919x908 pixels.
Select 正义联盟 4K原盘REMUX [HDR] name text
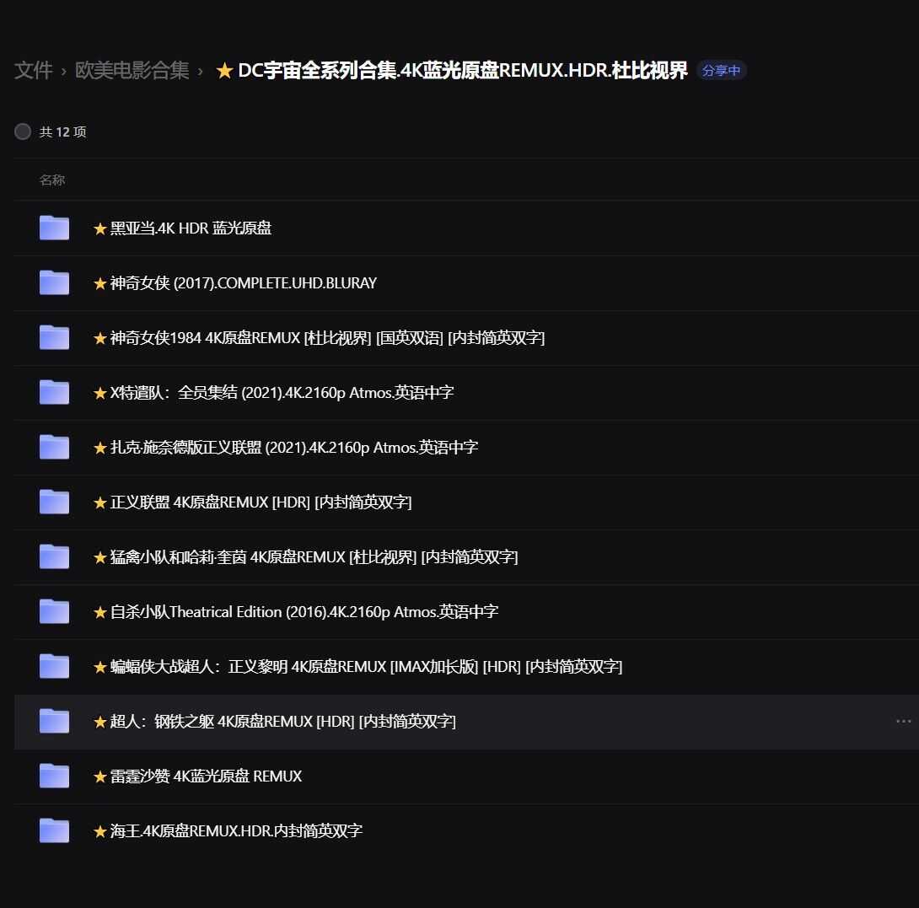pyautogui.click(x=261, y=502)
